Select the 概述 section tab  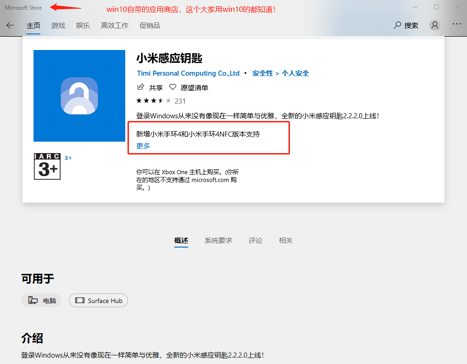[181, 241]
